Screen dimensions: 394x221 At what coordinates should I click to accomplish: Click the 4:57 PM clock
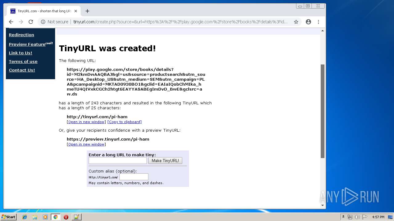coord(378,217)
